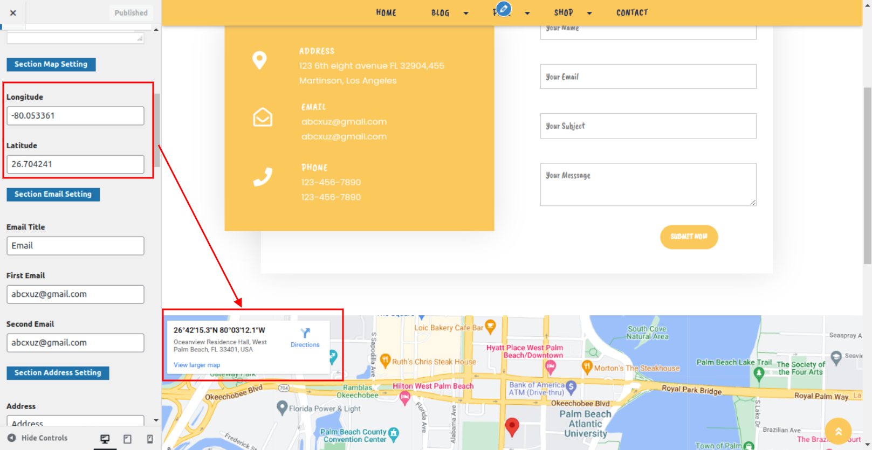Close the customizer panel

click(x=13, y=13)
